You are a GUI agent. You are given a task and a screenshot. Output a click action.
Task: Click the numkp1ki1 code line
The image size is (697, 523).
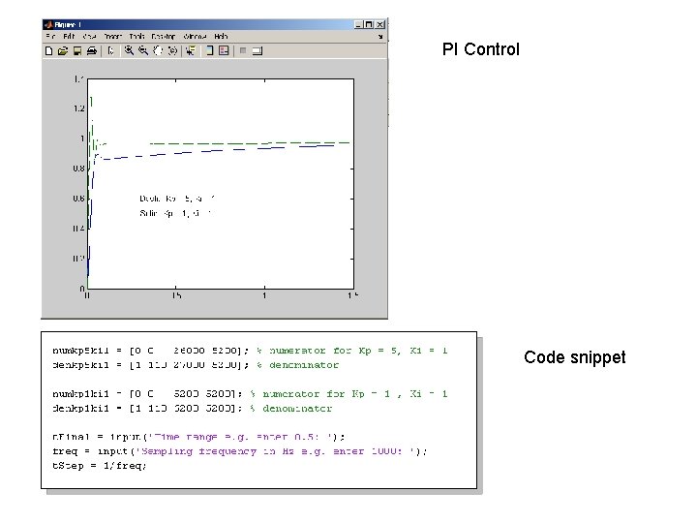pos(250,394)
